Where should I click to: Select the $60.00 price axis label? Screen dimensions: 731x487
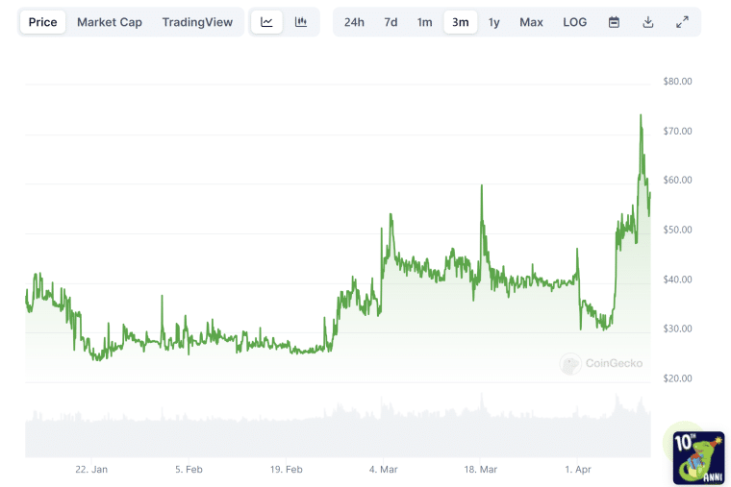[677, 181]
